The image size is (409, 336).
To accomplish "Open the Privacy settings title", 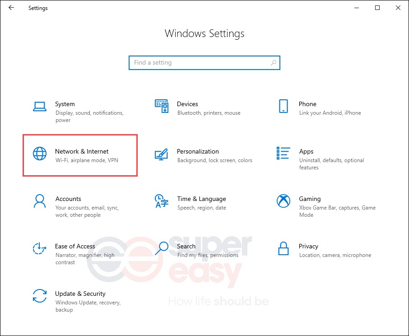I will [308, 246].
